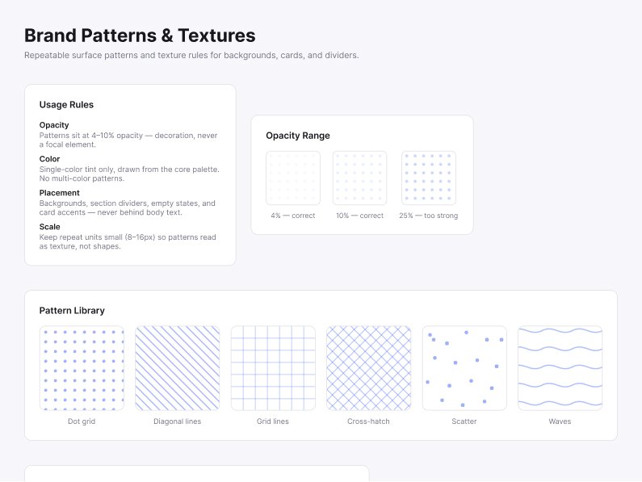This screenshot has height=482, width=642.
Task: Click the Color rule heading
Action: click(x=49, y=159)
